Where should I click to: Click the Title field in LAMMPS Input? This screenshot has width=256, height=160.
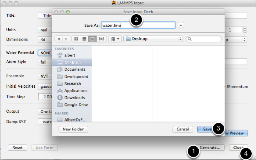pyautogui.click(x=45, y=15)
